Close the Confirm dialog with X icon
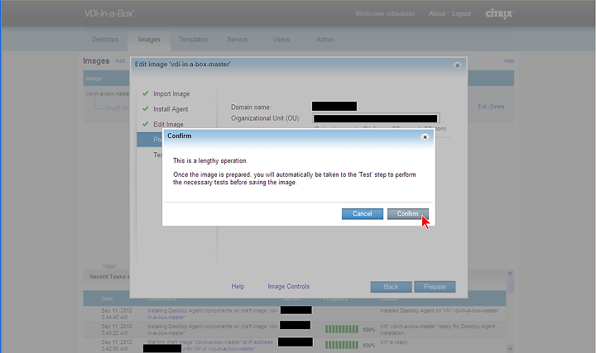The height and width of the screenshot is (353, 596). tap(425, 136)
